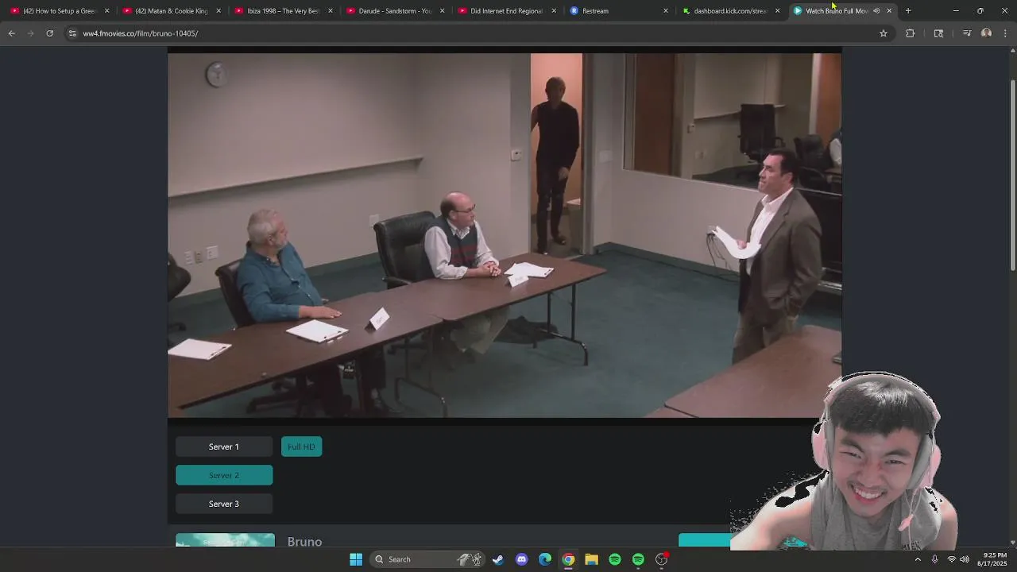Open Steam from the taskbar
This screenshot has height=572, width=1017.
pyautogui.click(x=498, y=559)
